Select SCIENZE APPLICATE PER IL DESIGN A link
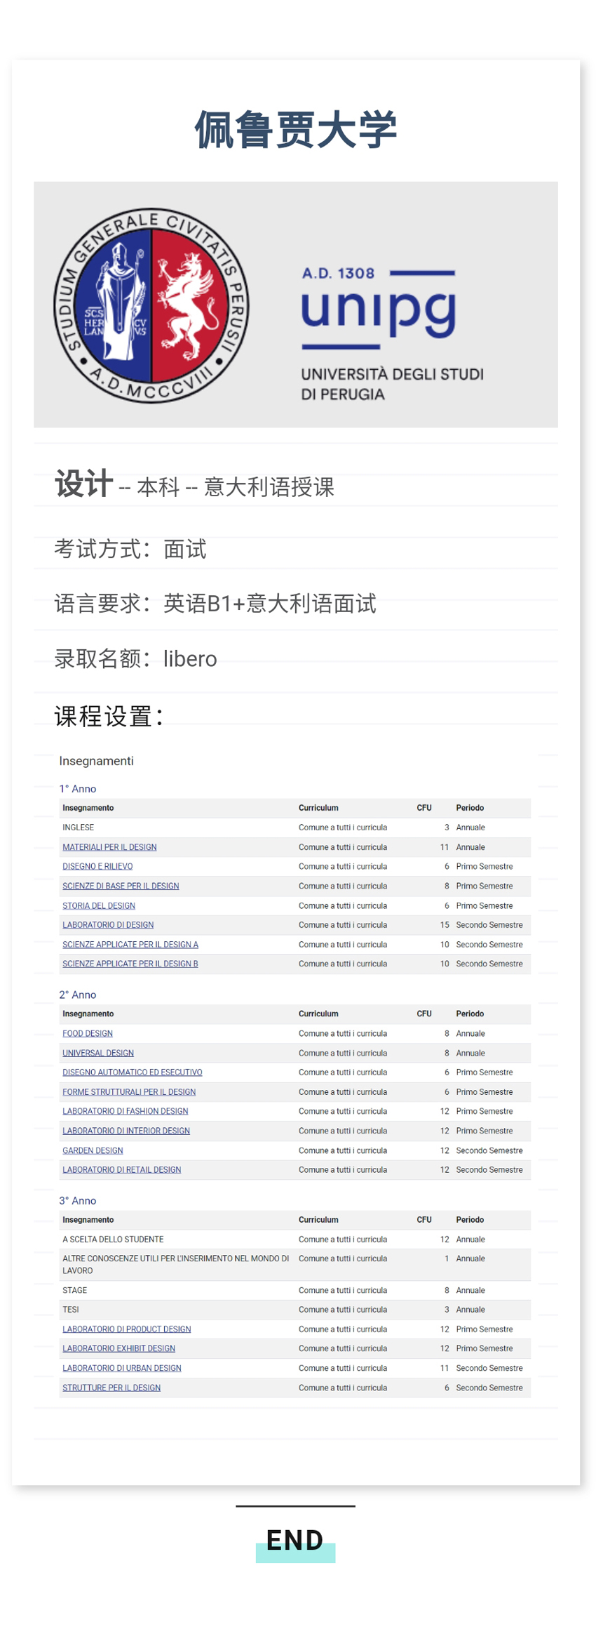Screen dimensions: 596x1641 [130, 945]
